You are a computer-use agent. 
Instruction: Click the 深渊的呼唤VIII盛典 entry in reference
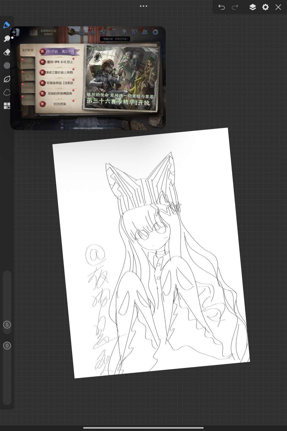60,94
